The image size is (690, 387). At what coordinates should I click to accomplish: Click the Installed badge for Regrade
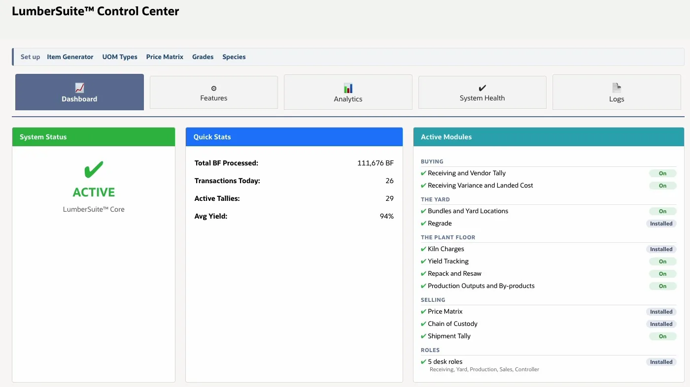[x=661, y=224]
